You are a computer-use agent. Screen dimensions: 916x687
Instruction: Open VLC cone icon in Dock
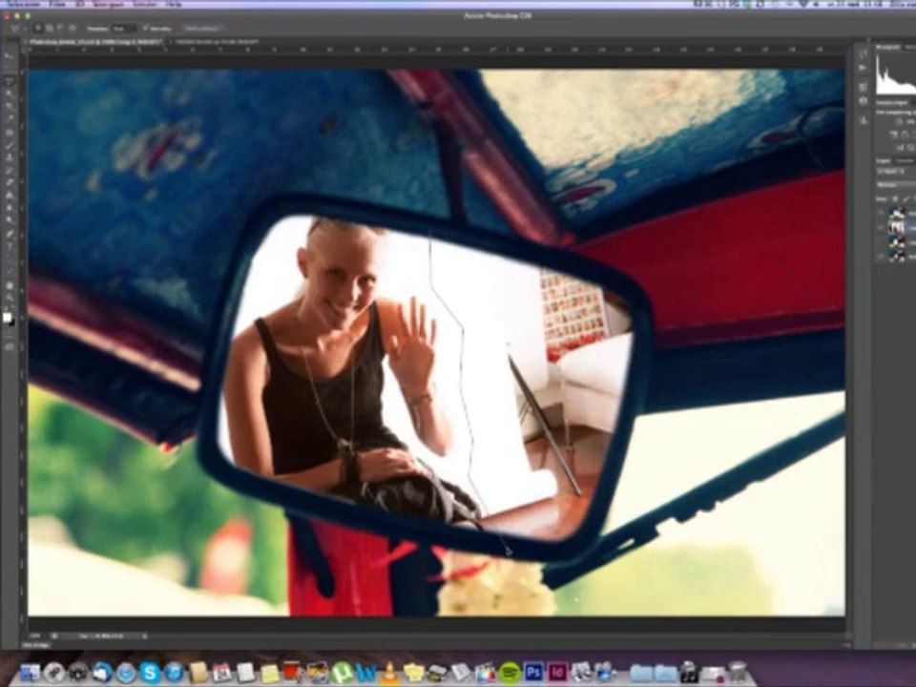point(389,673)
